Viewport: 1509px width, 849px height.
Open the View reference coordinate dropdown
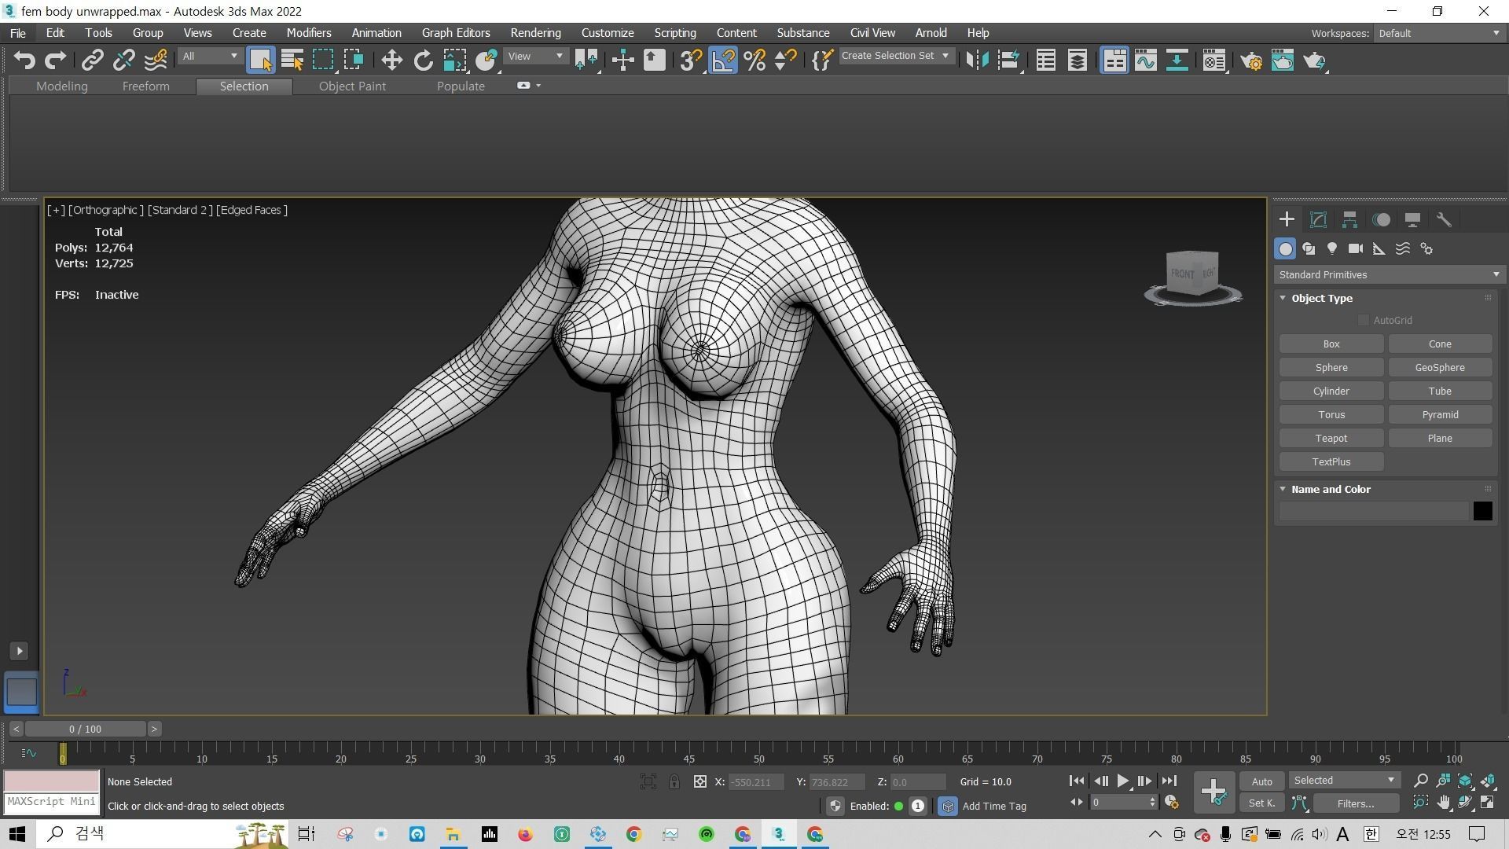(536, 57)
